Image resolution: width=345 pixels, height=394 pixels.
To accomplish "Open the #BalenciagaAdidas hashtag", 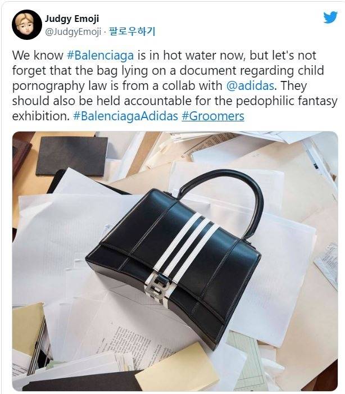I will pyautogui.click(x=125, y=116).
